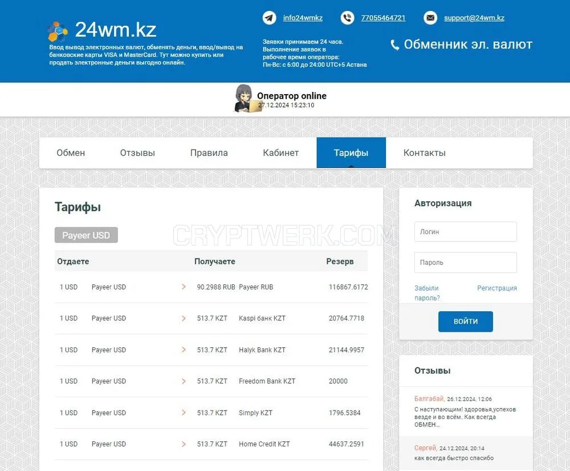Click arrow in the Payeer RUB row
Image resolution: width=570 pixels, height=471 pixels.
184,287
